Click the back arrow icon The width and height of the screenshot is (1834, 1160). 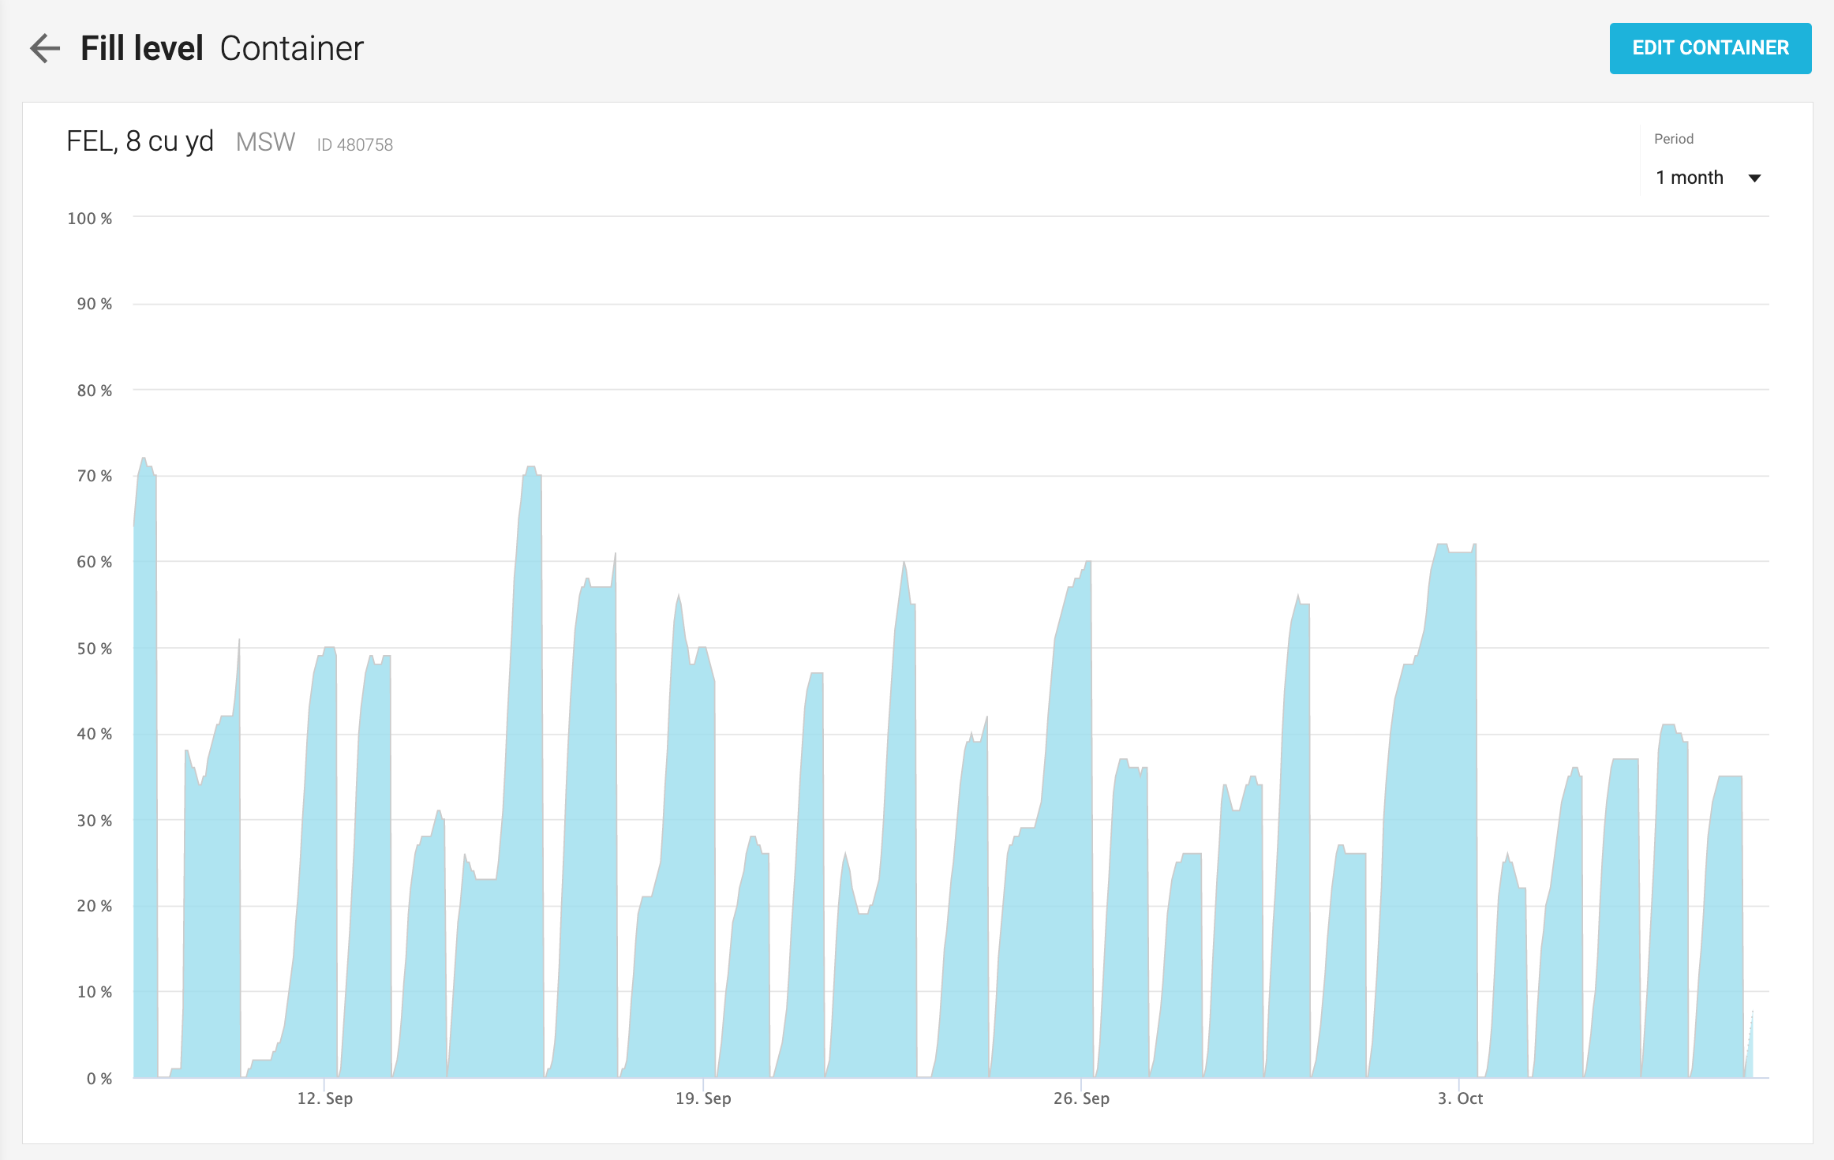[x=45, y=48]
